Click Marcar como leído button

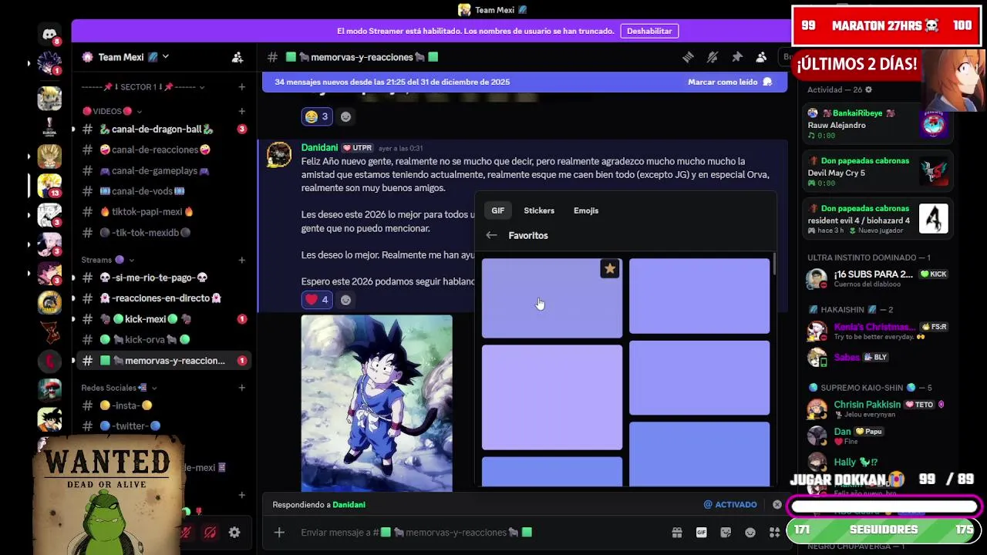[x=729, y=82]
